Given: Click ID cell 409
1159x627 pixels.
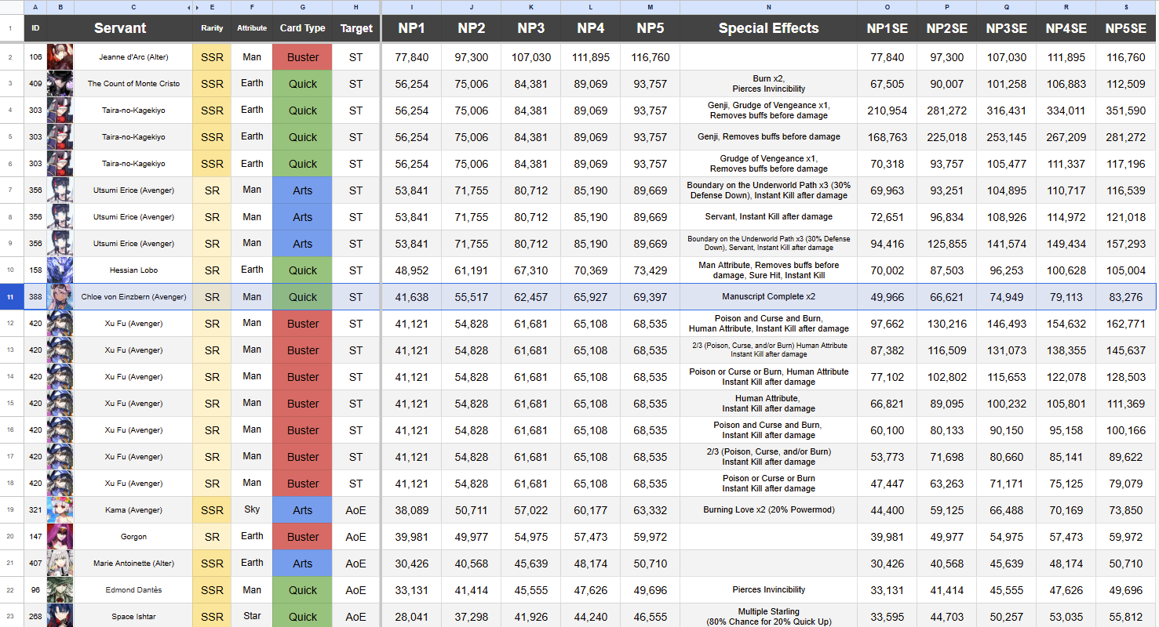Looking at the screenshot, I should click(x=35, y=84).
